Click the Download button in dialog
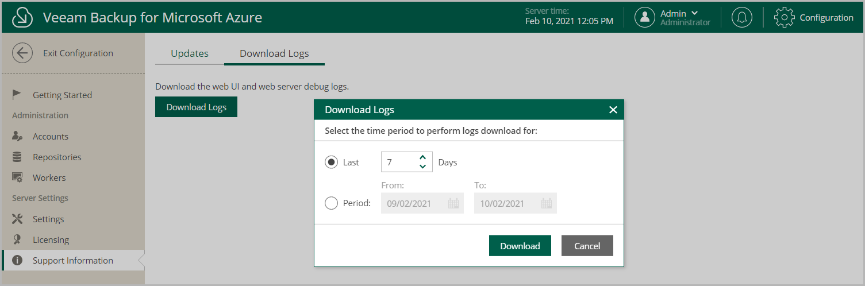 coord(520,246)
